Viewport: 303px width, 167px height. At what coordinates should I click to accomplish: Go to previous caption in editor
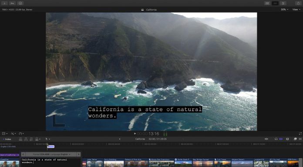23,154
